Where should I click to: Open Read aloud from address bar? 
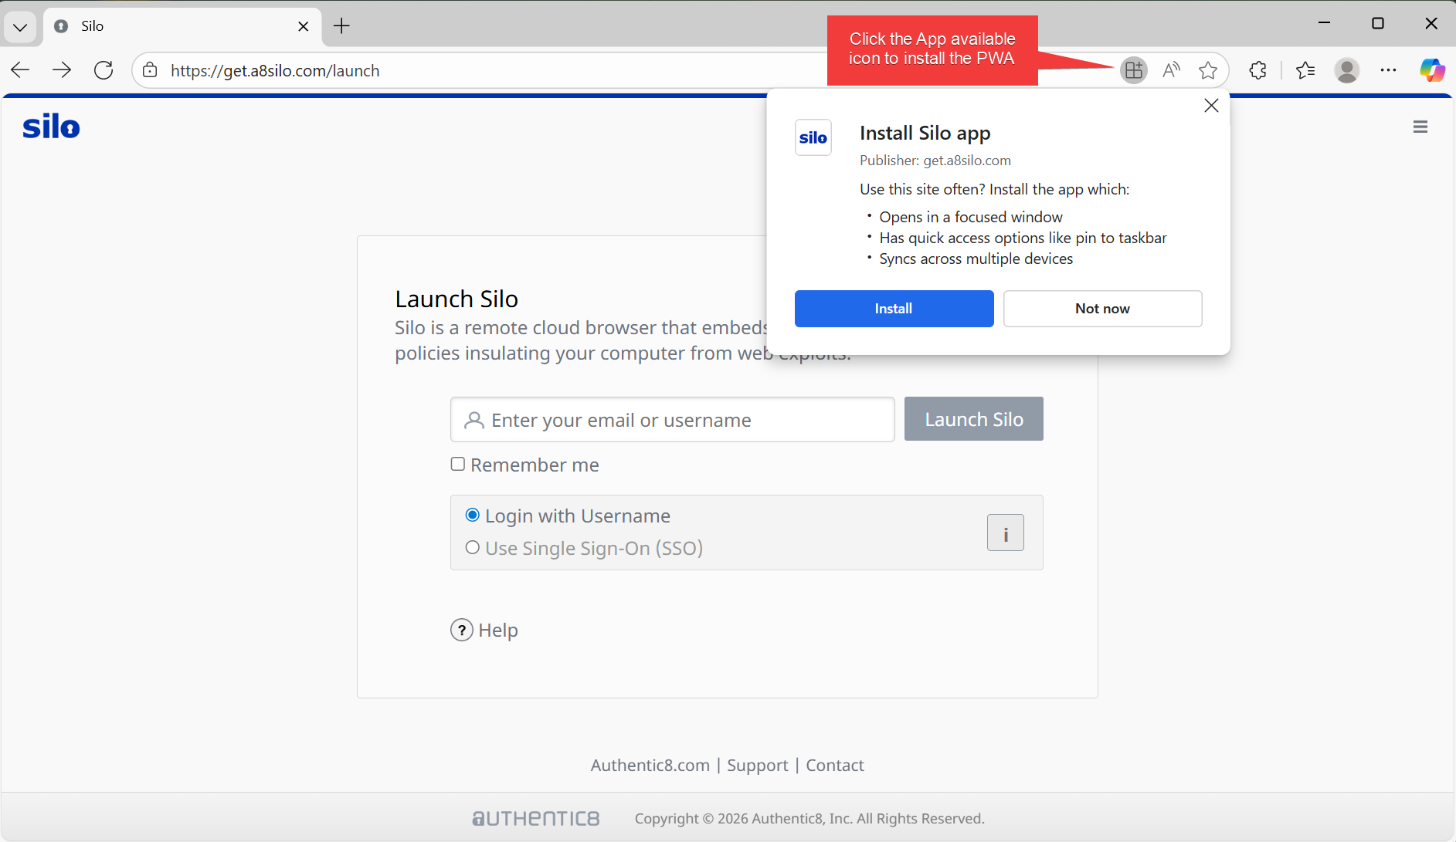click(1171, 70)
